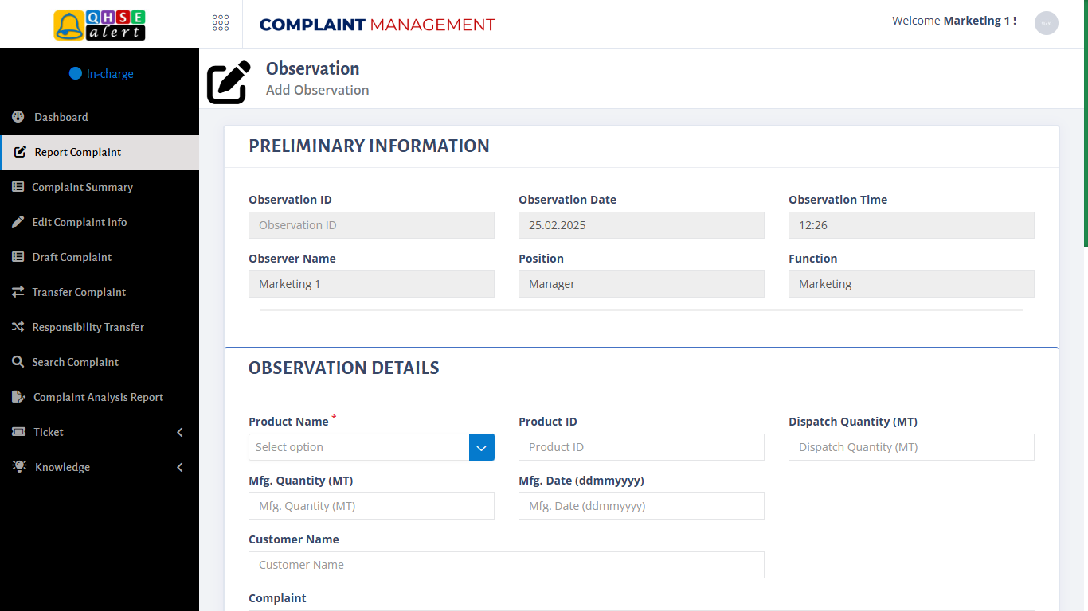The height and width of the screenshot is (611, 1088).
Task: Expand the Knowledge submenu chevron
Action: point(179,467)
